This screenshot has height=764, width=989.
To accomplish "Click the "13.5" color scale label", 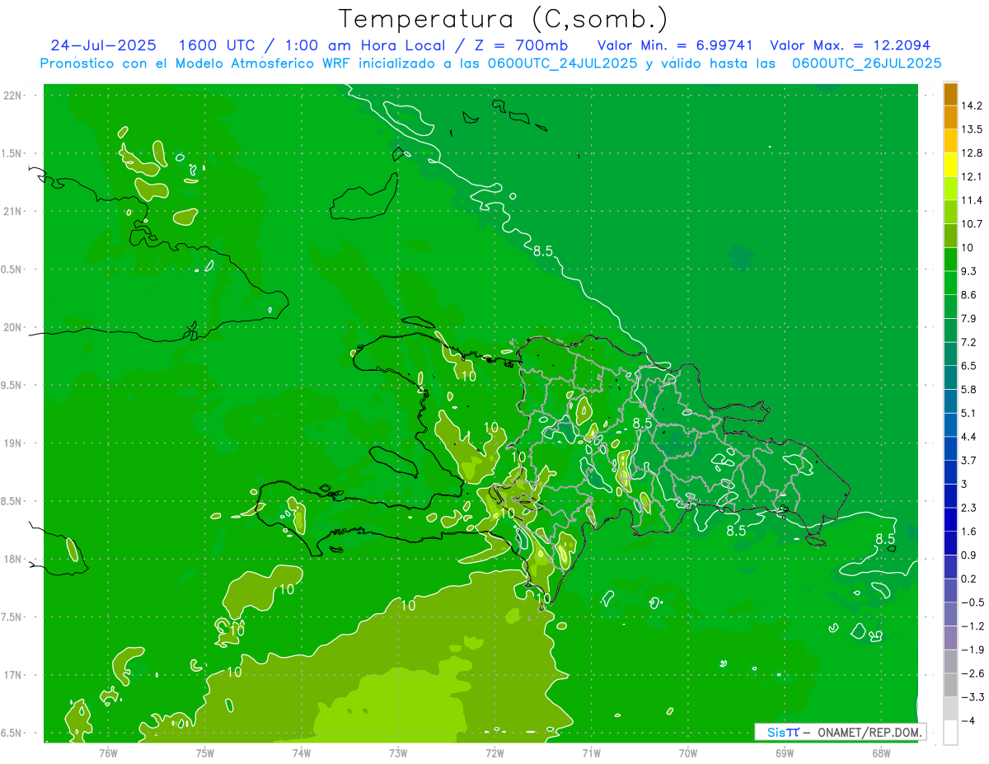I will pos(972,129).
